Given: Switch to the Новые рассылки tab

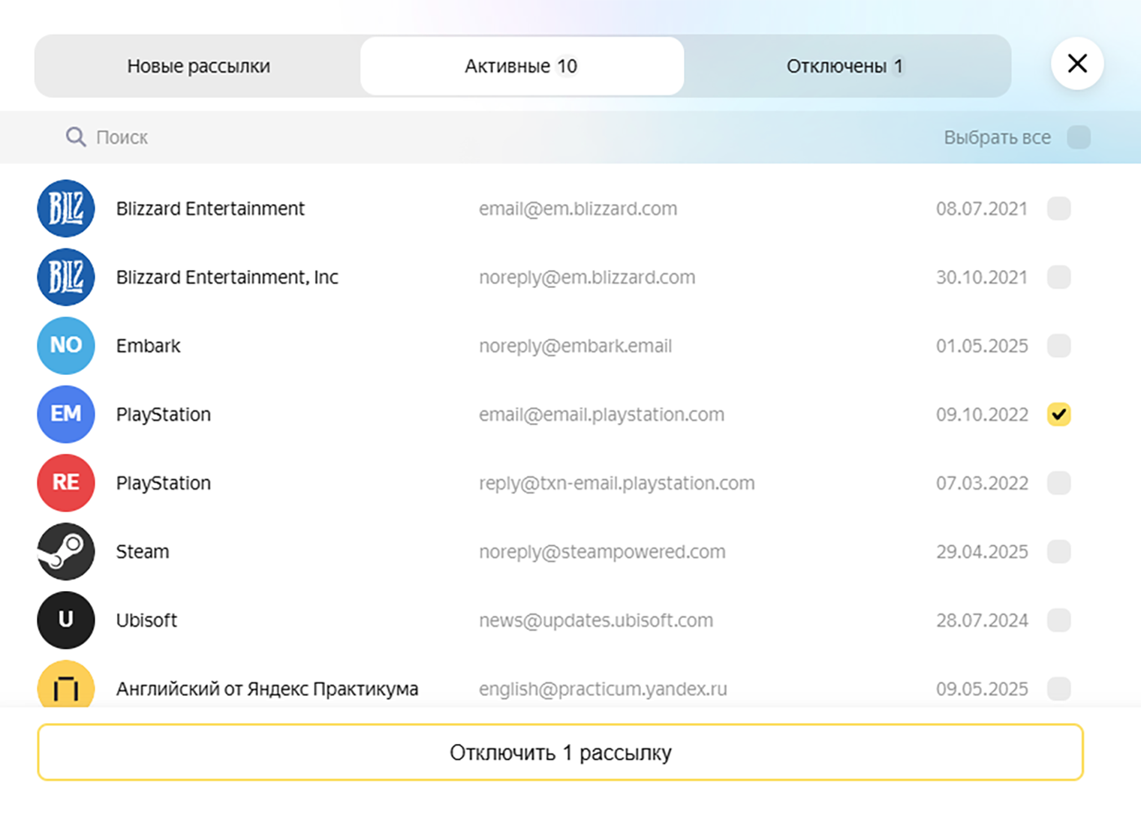Looking at the screenshot, I should point(198,66).
